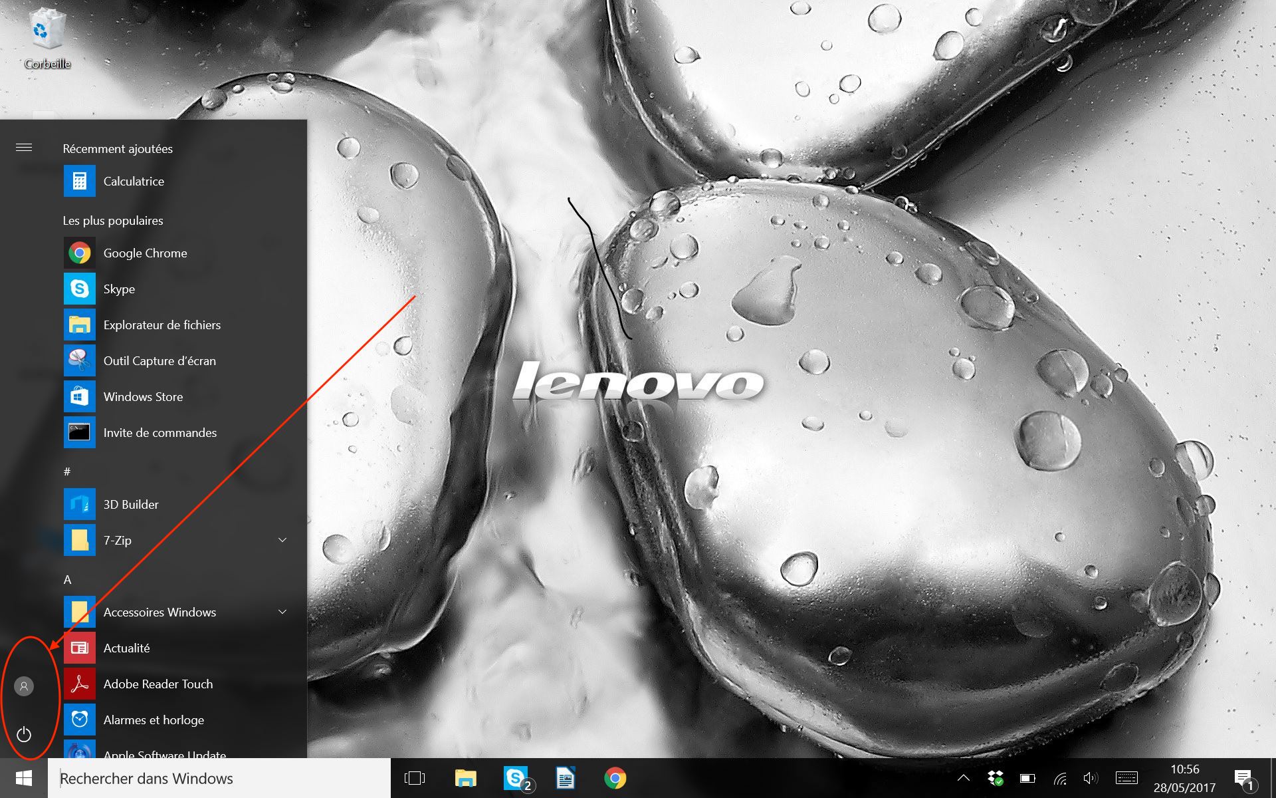Click the clock showing 10:56
Screen dimensions: 1276x798
pyautogui.click(x=1185, y=769)
